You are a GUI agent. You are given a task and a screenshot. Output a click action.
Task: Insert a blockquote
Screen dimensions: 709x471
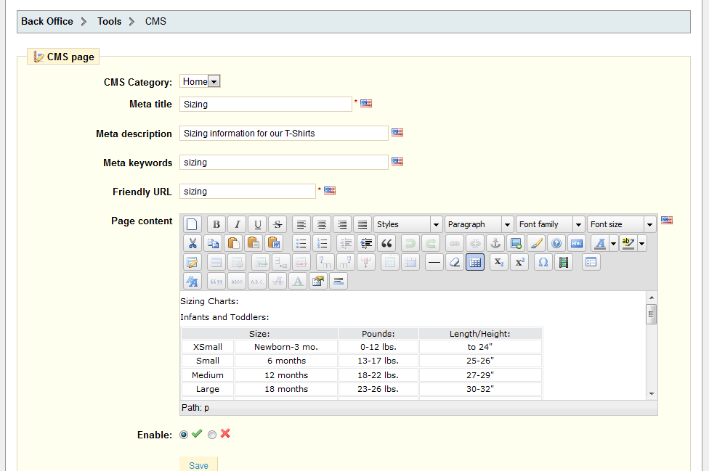click(x=386, y=243)
